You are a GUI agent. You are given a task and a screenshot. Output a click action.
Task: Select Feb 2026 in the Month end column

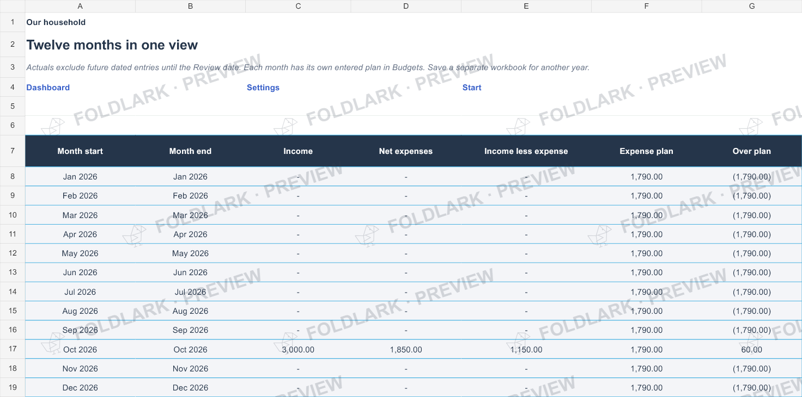point(190,196)
